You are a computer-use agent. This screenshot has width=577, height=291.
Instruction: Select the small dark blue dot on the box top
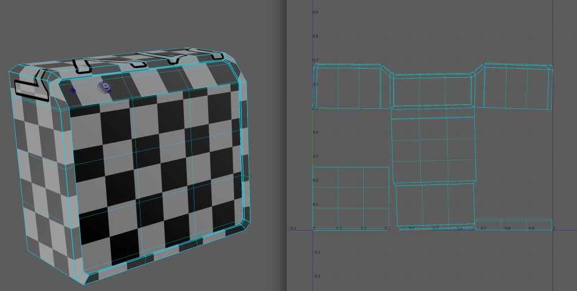73,90
